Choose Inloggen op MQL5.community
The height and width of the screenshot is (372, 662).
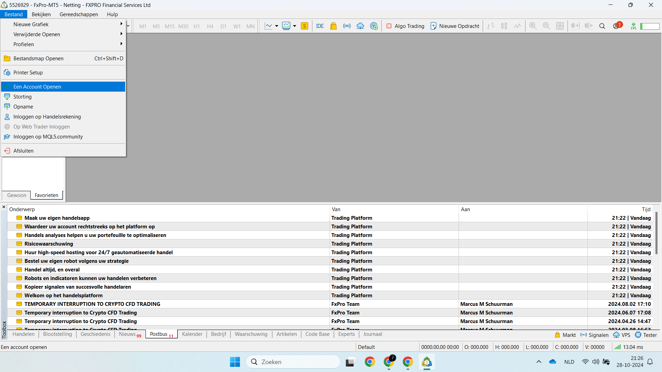click(63, 136)
